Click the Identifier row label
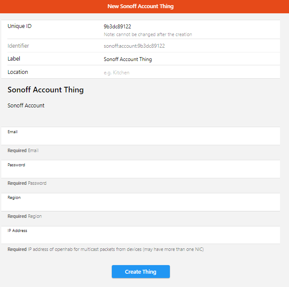 click(18, 46)
